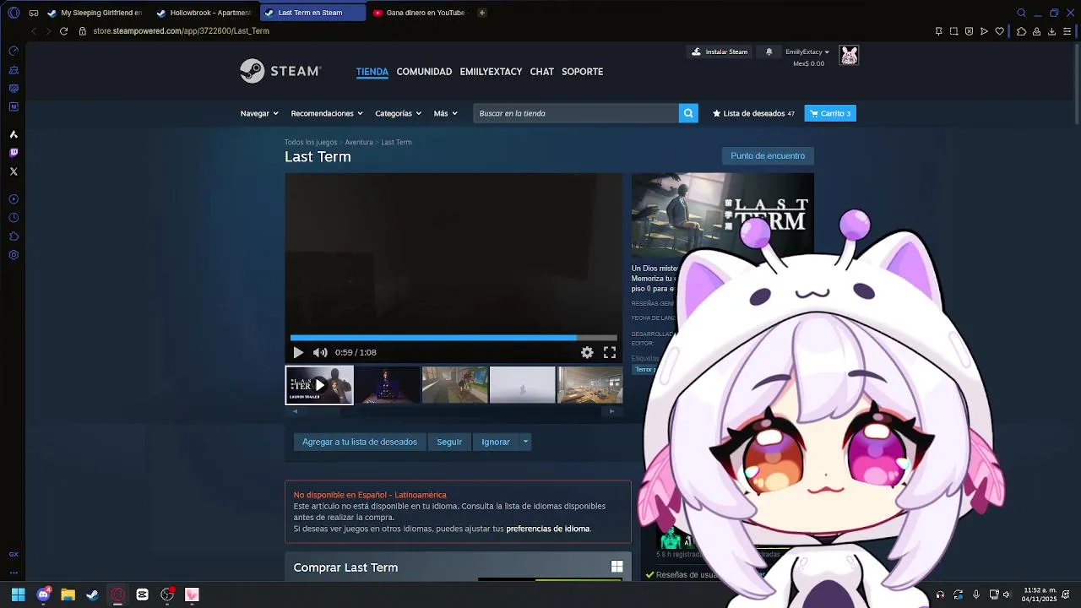
Task: Expand the Recomendaciones dropdown
Action: click(x=326, y=113)
